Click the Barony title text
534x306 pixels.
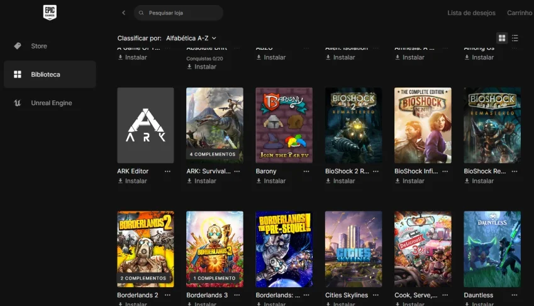(266, 171)
